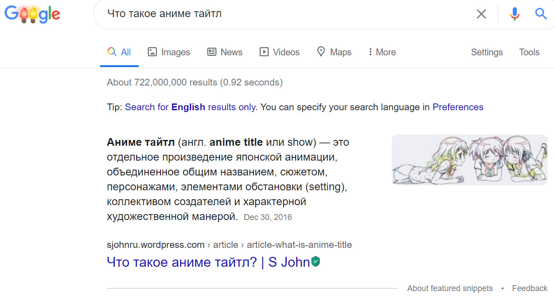Open the Preferences link
Viewport: 554px width, 296px height.
point(458,107)
